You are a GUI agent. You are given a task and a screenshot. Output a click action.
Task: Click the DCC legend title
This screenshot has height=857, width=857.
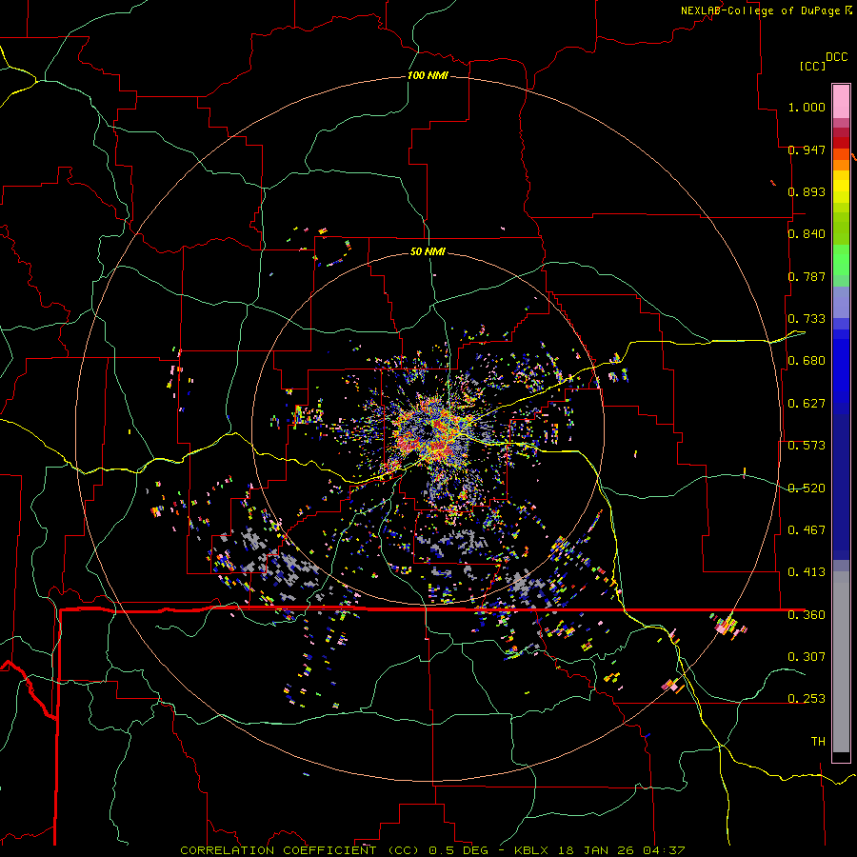837,57
